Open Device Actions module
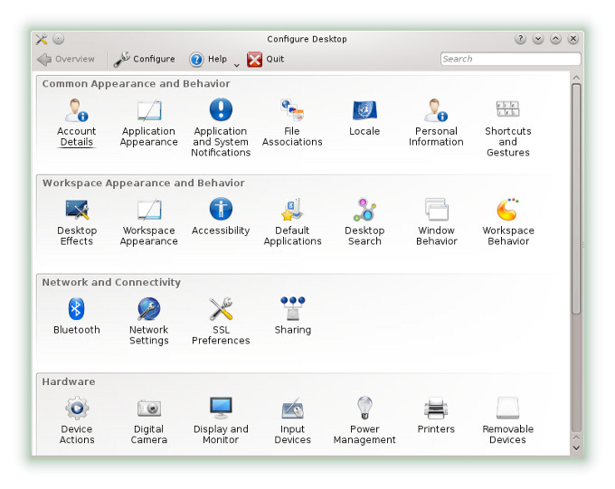615x489 pixels. [x=77, y=421]
